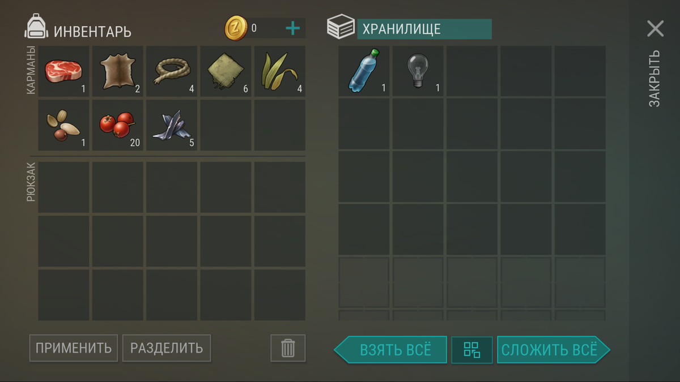
Task: Click the РАЗДЕЛИТЬ button
Action: 167,348
